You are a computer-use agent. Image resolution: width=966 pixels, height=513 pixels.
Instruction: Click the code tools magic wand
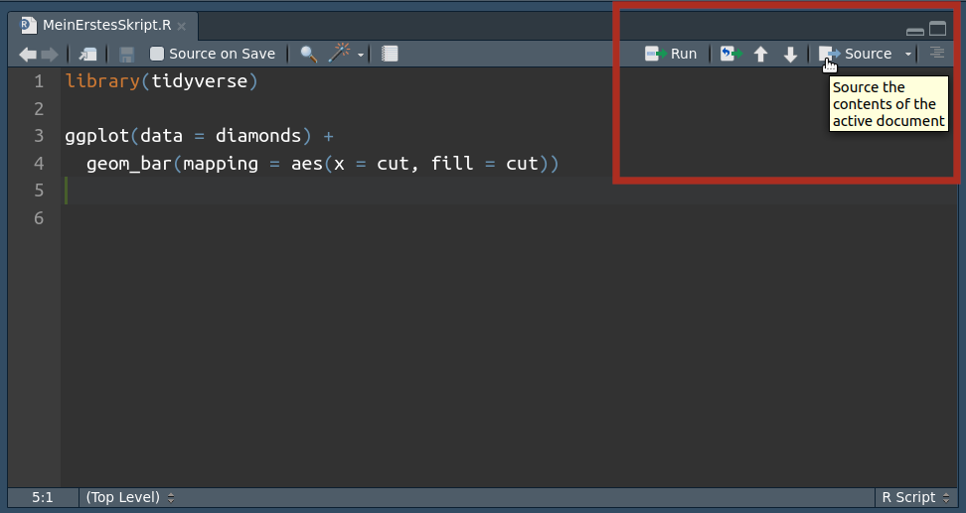340,54
